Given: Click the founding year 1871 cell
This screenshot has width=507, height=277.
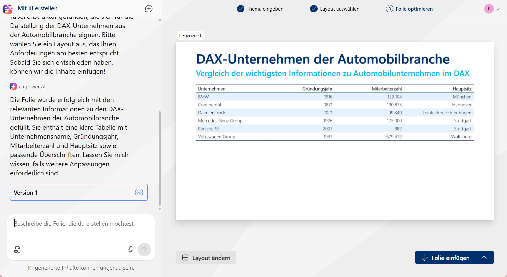Looking at the screenshot, I should pos(328,105).
